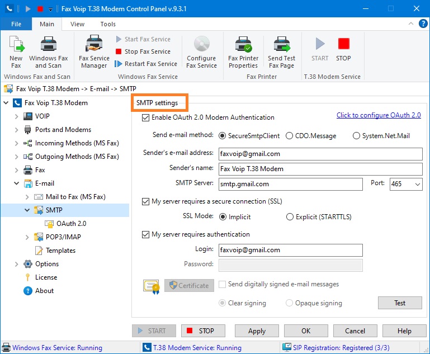
Task: Click Start Fax Service in the ribbon
Action: coord(143,39)
